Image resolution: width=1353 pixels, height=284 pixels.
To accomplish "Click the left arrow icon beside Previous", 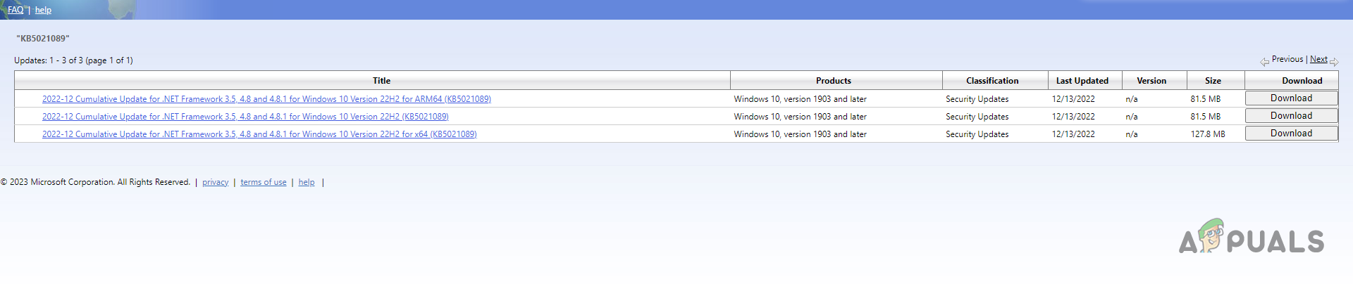I will 1264,62.
